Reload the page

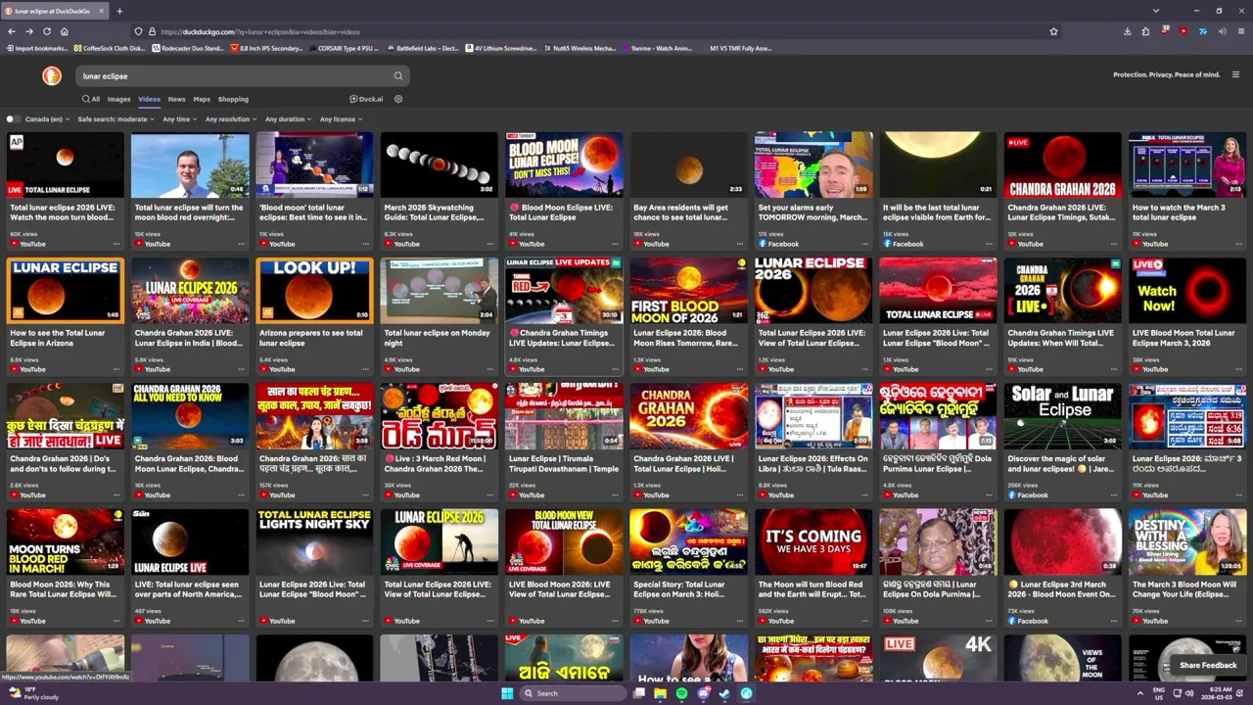pyautogui.click(x=46, y=31)
